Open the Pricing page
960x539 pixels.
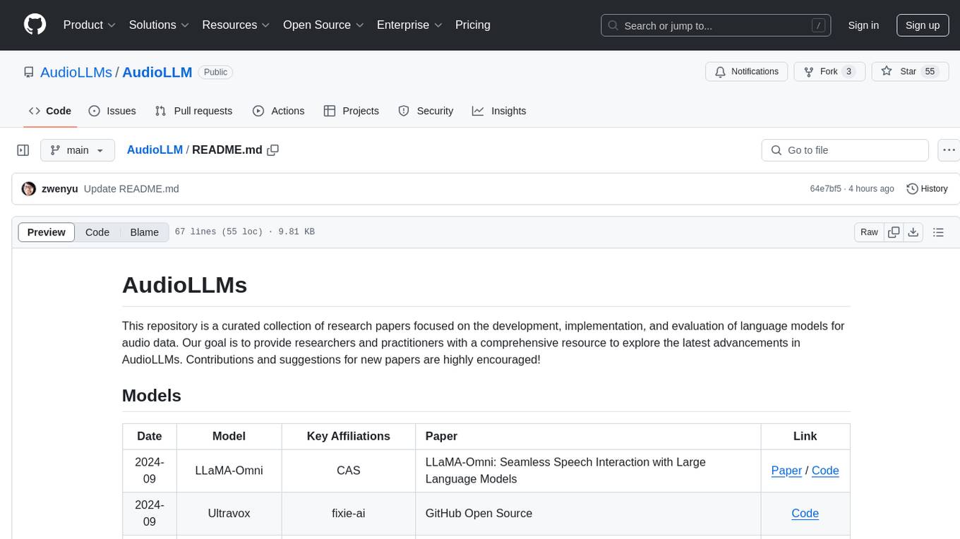(x=473, y=25)
